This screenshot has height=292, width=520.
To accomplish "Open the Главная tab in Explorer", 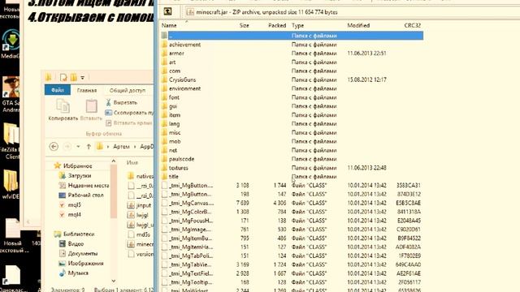I will click(87, 90).
